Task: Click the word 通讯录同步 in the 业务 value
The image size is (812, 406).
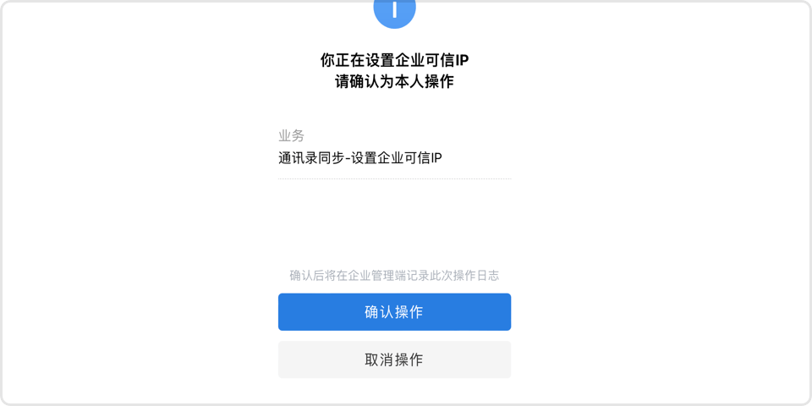Action: point(311,158)
